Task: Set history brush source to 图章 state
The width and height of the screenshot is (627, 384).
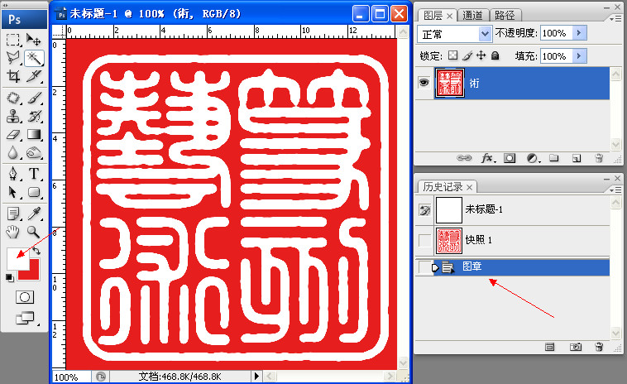Action: tap(424, 266)
